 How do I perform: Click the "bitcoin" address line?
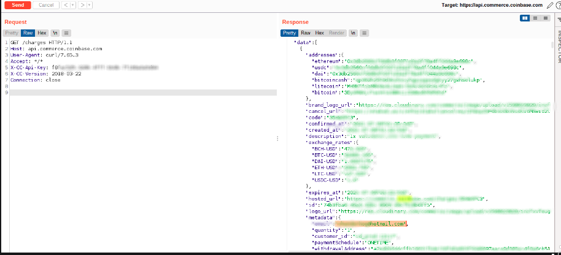coord(381,93)
